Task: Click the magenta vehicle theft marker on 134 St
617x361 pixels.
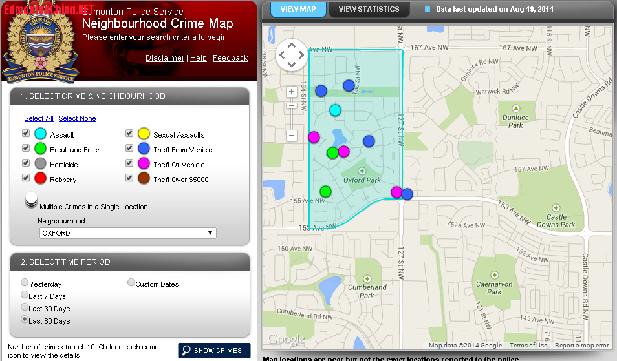Action: click(x=314, y=137)
